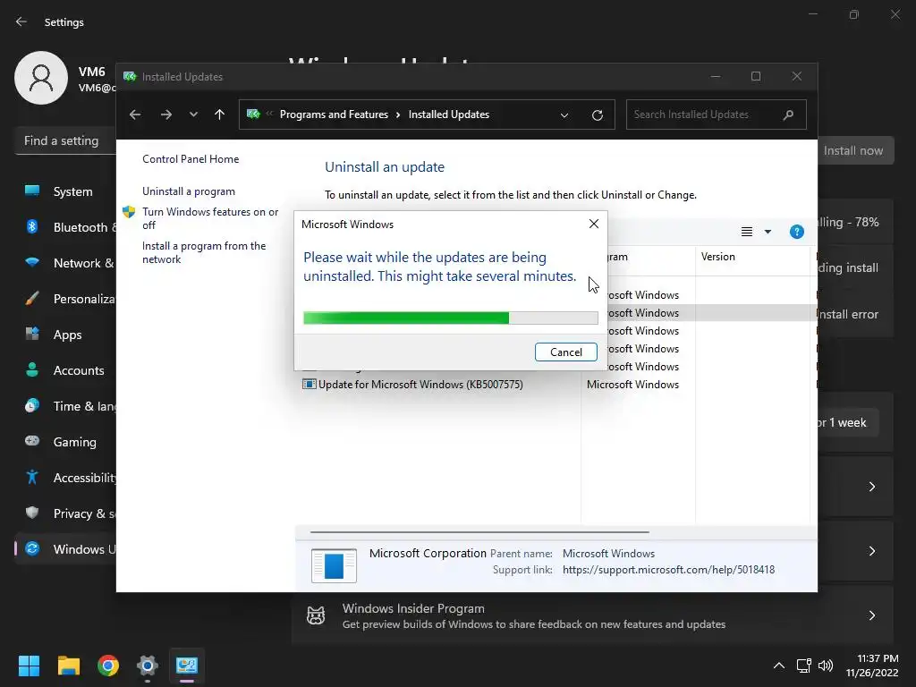This screenshot has height=687, width=916.
Task: Click the Gaming controller icon
Action: (x=32, y=441)
